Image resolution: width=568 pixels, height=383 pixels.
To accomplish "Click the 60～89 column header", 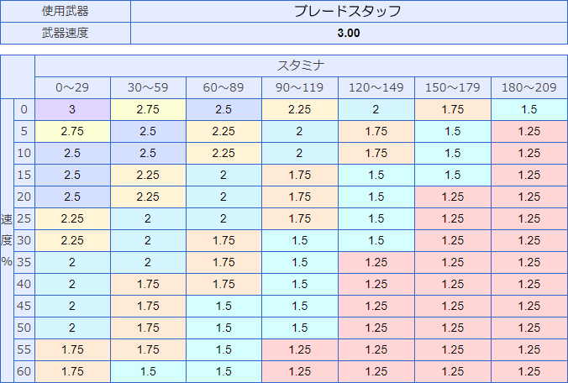I will [224, 87].
